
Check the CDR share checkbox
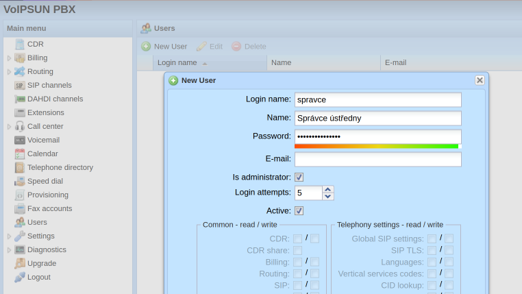pyautogui.click(x=297, y=250)
